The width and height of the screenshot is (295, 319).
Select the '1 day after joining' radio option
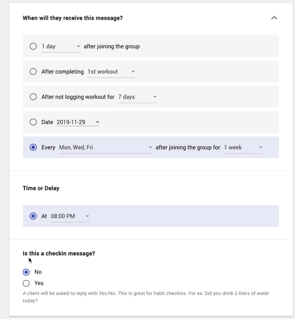point(33,46)
